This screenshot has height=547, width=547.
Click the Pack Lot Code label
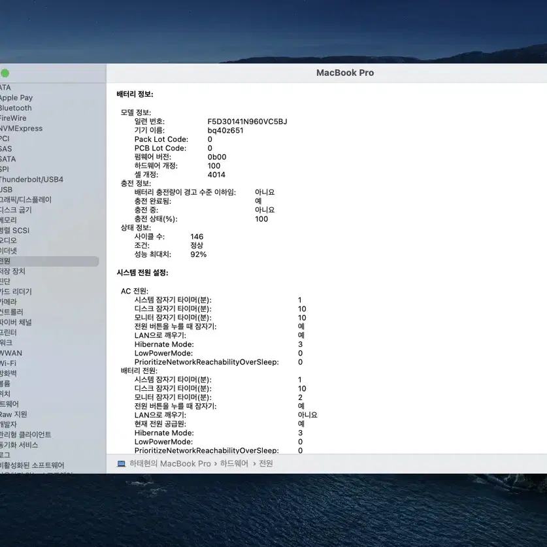(161, 140)
